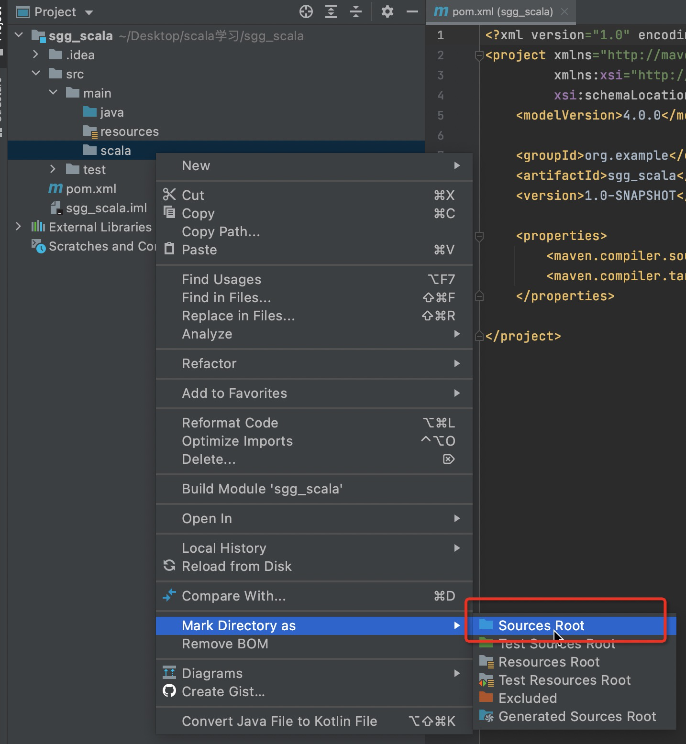This screenshot has width=686, height=744.
Task: Collapse the sgg_scala project root
Action: (19, 35)
